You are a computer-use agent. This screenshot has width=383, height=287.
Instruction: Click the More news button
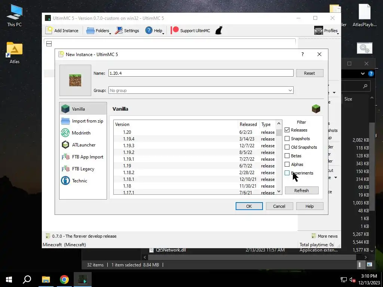point(325,236)
